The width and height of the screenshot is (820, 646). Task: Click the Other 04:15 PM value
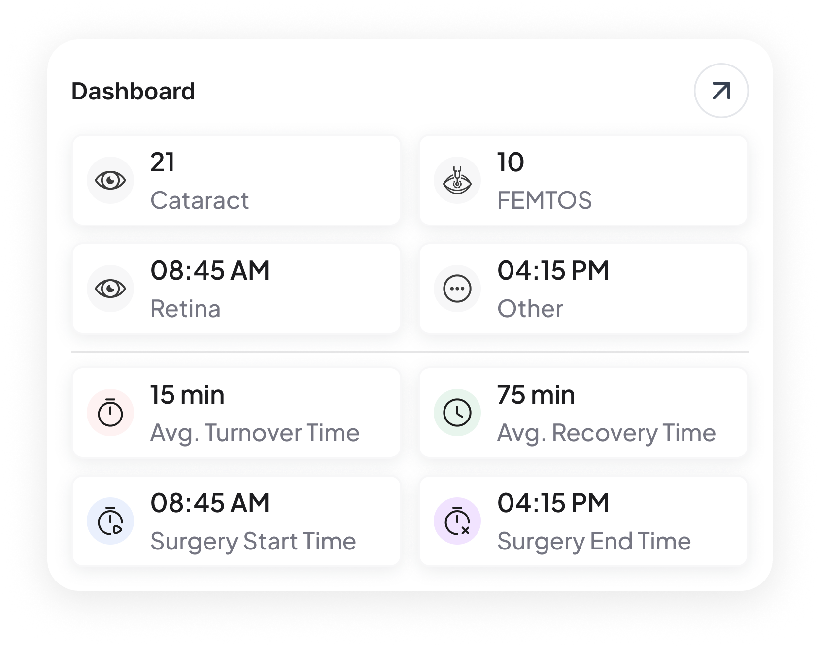[553, 270]
